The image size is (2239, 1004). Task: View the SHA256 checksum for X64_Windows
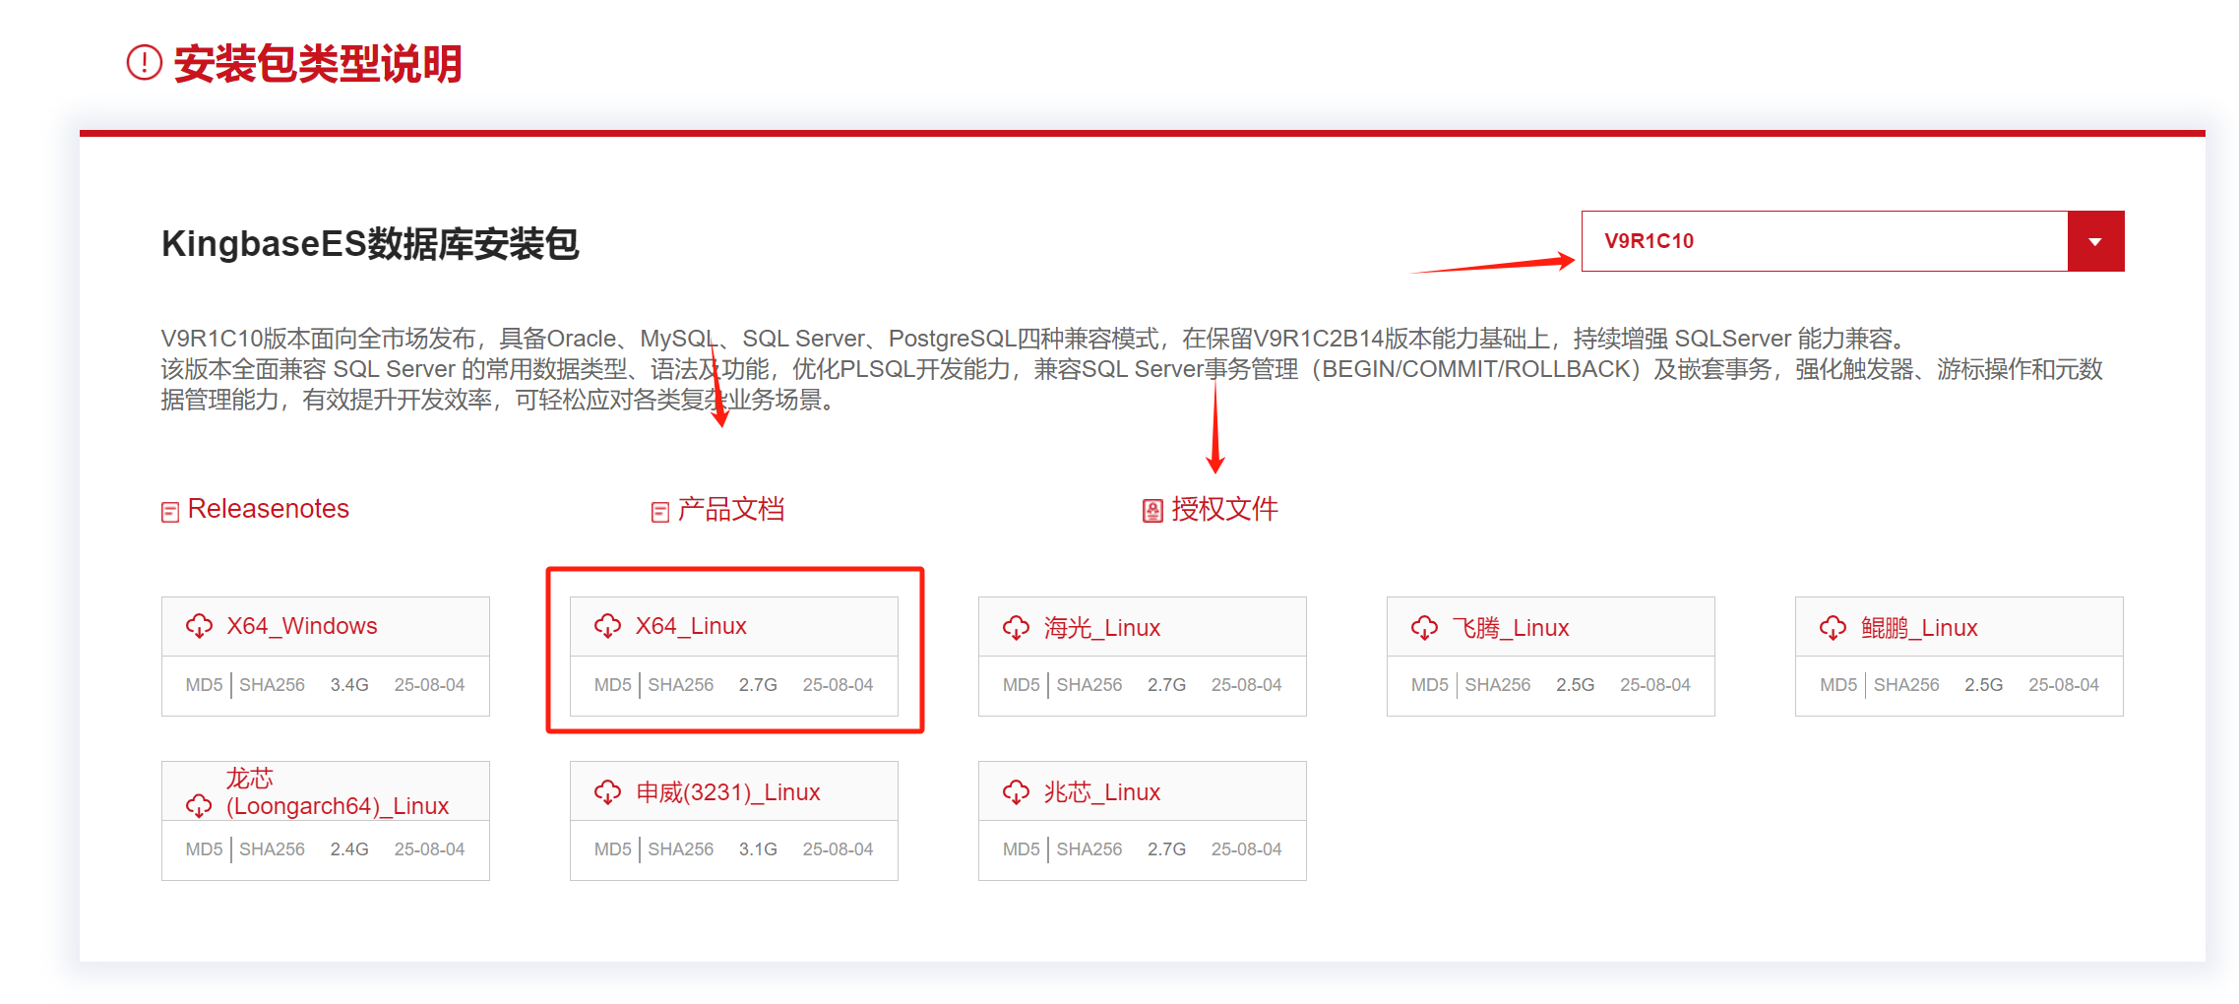272,685
